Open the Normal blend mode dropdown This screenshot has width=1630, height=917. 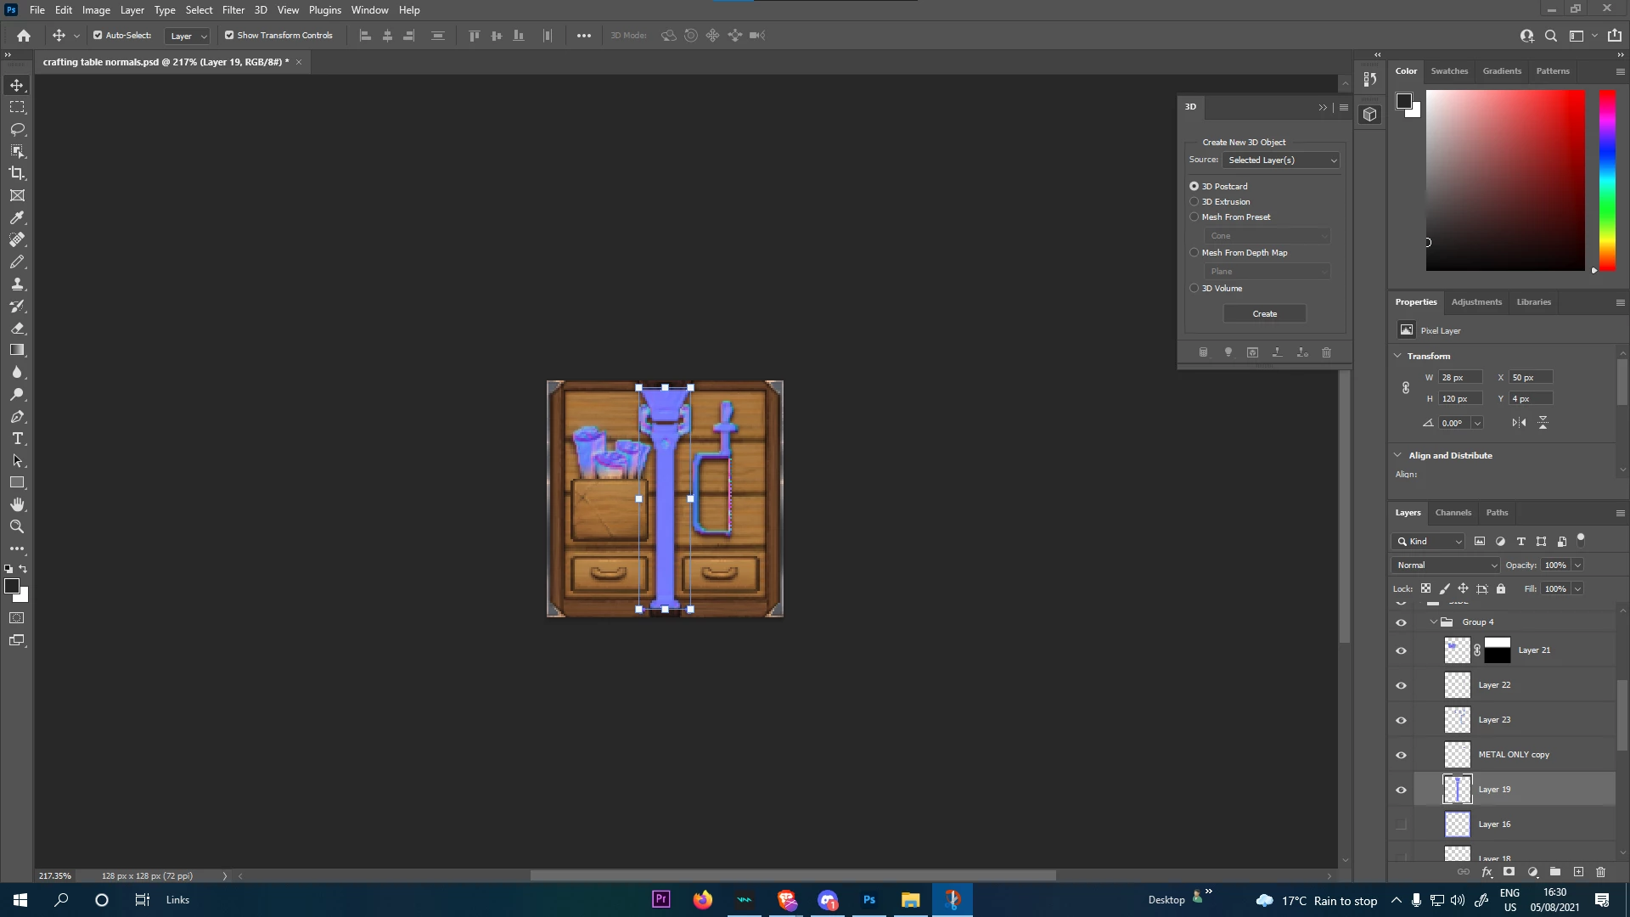[x=1446, y=565]
